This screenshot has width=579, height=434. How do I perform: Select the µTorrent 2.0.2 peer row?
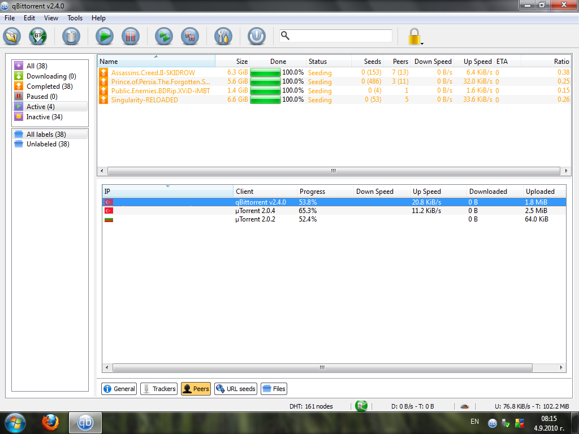pos(334,219)
